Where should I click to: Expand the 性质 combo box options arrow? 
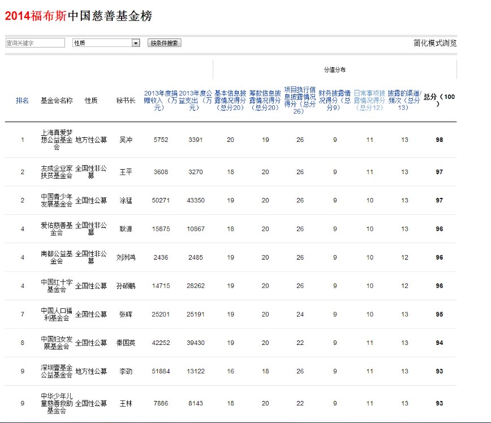[x=135, y=42]
